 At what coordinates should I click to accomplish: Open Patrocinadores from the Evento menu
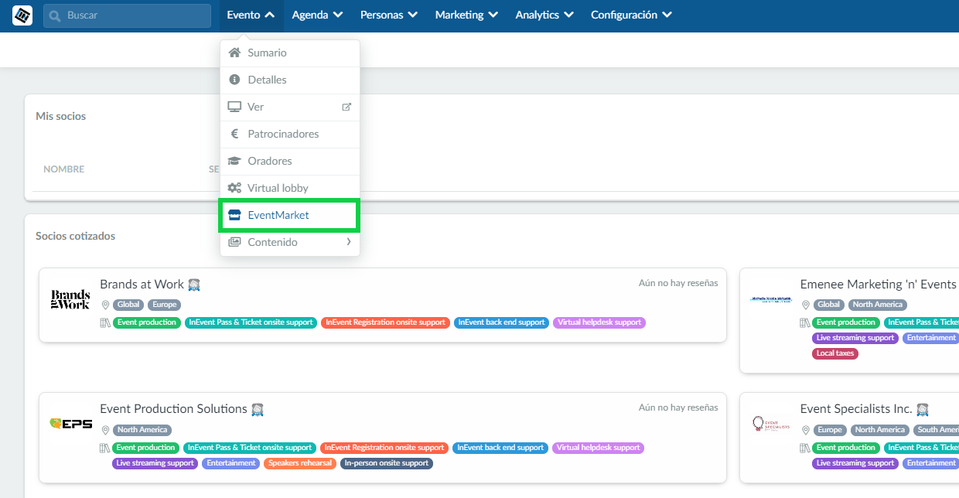(x=290, y=135)
